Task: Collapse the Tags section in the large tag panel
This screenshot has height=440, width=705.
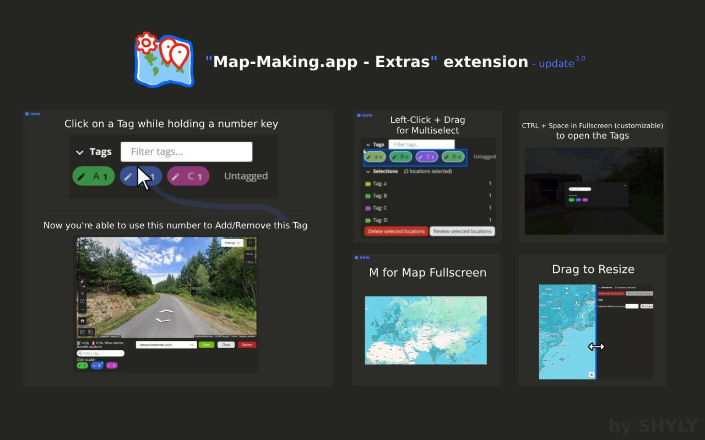Action: pos(80,152)
